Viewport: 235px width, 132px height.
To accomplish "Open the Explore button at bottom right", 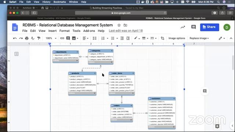I will [x=217, y=126].
